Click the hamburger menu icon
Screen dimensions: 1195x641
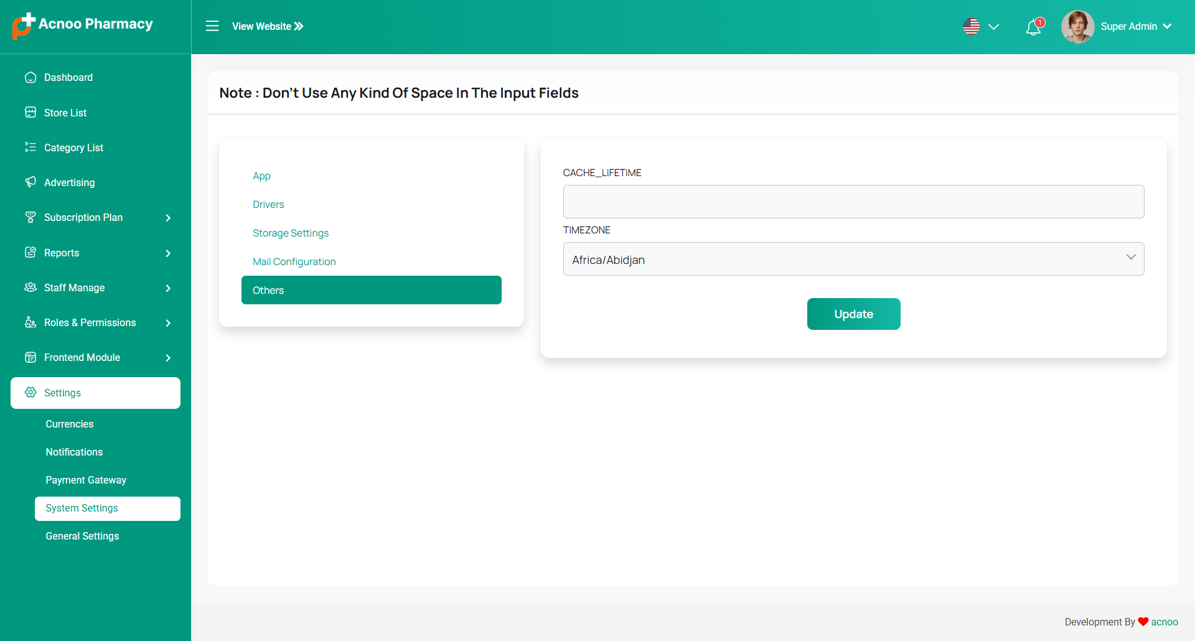tap(212, 26)
